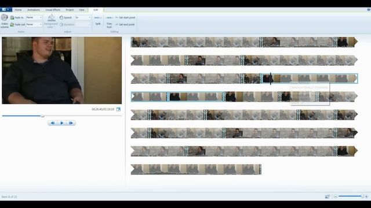Open the Trim tool

(109, 22)
